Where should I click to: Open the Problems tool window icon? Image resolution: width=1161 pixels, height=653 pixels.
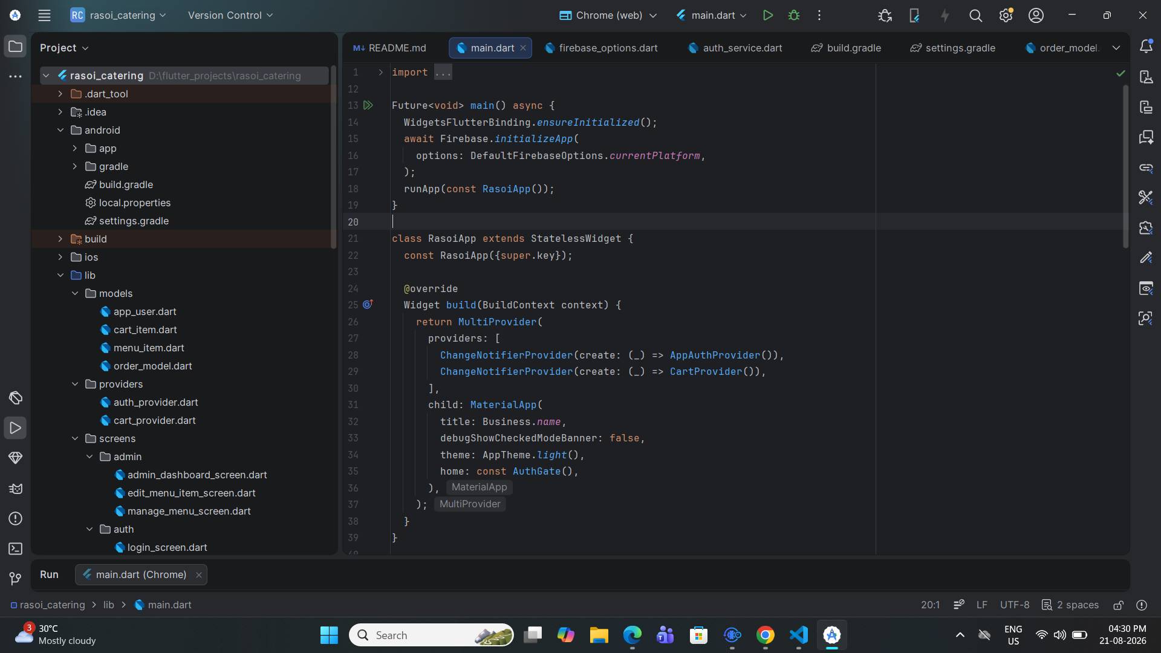(16, 519)
